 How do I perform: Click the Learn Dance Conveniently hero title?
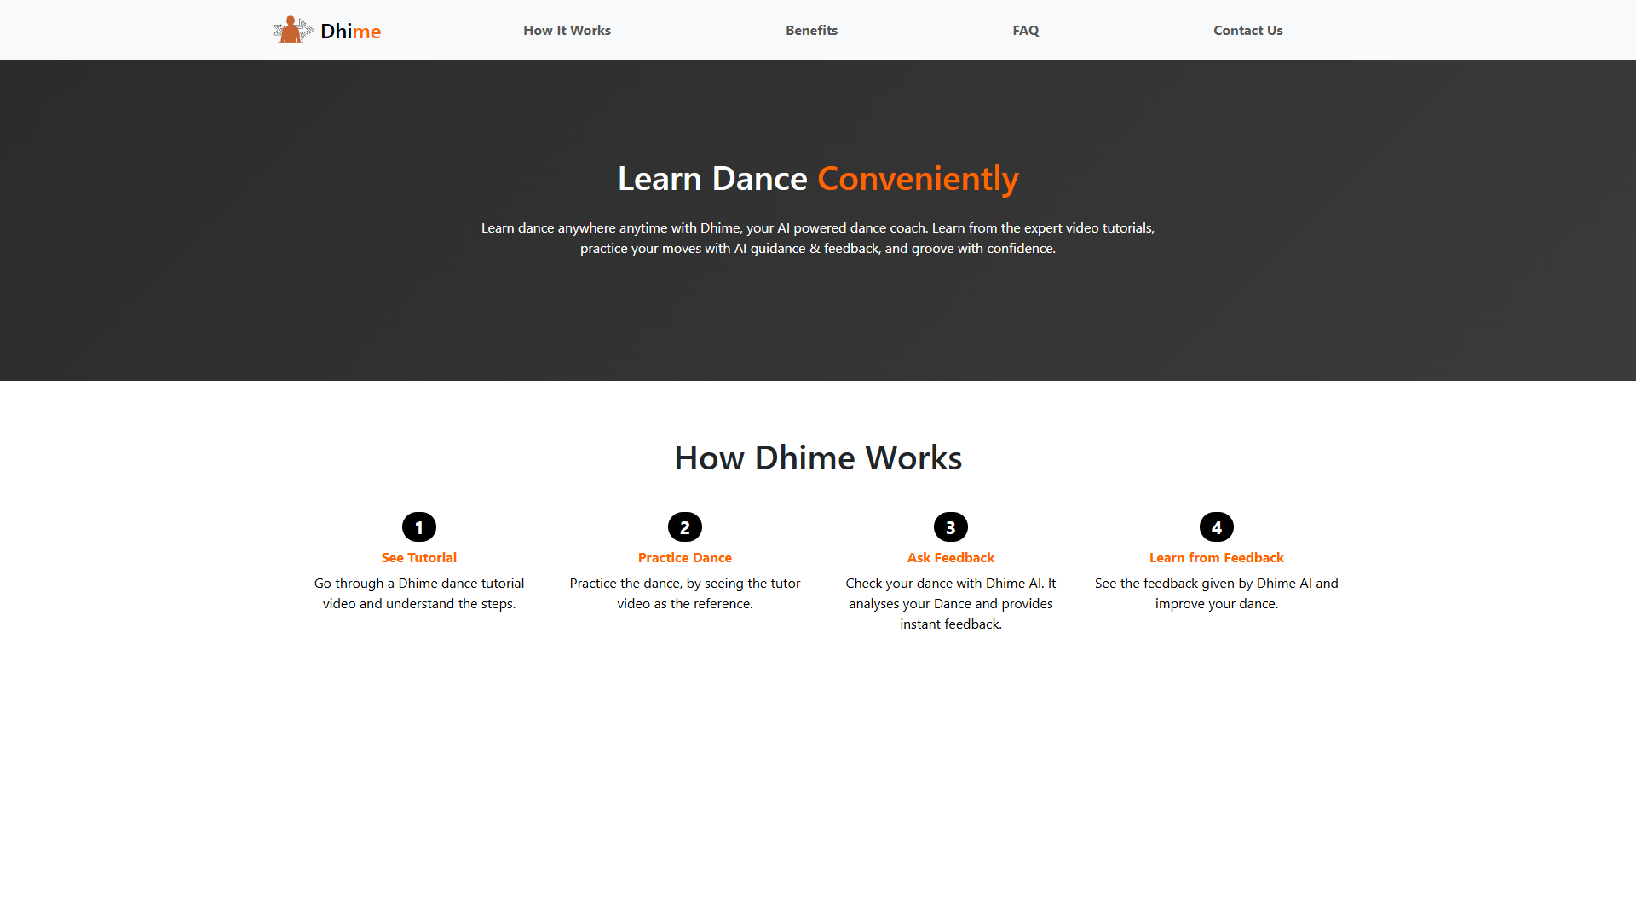[818, 179]
